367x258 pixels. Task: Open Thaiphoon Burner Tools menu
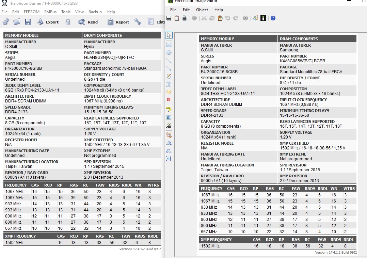point(66,12)
